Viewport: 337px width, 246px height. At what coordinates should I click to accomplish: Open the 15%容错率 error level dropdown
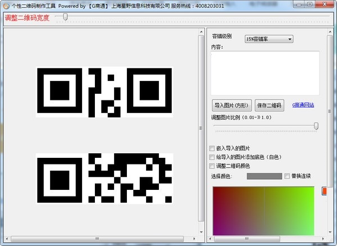[x=268, y=39]
